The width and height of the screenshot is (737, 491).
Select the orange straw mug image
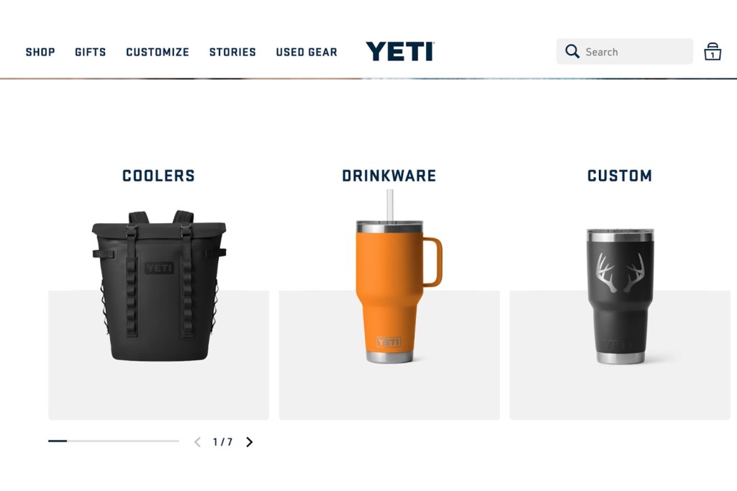[399, 276]
